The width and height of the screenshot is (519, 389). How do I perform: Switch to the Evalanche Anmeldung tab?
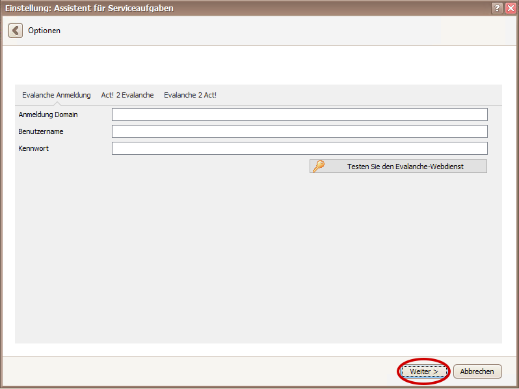[x=57, y=95]
